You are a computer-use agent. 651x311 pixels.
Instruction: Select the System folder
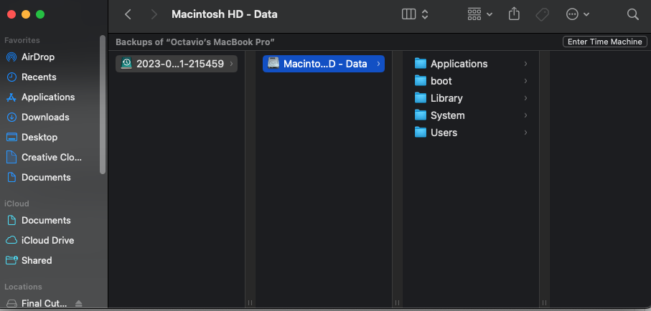click(x=447, y=115)
